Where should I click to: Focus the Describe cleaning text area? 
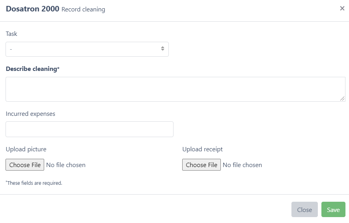[175, 89]
